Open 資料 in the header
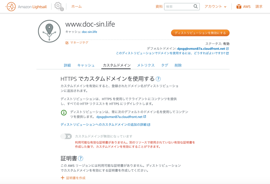270x184 pixels. pos(159,7)
